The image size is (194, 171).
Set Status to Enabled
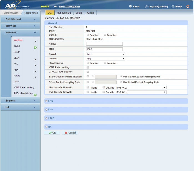pos(88,35)
